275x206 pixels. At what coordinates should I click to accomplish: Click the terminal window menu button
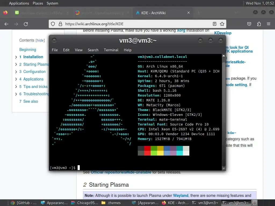tap(54, 41)
